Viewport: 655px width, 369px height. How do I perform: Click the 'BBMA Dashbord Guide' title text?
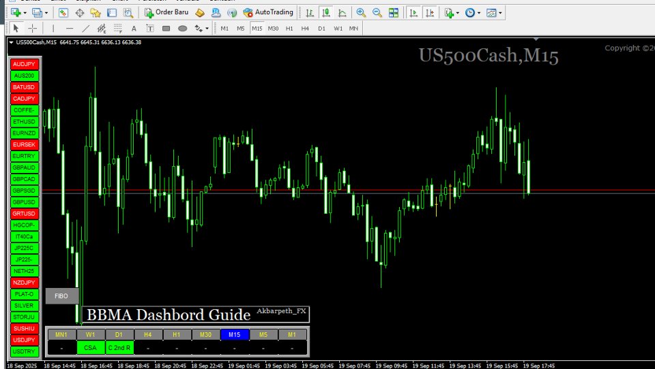[169, 315]
